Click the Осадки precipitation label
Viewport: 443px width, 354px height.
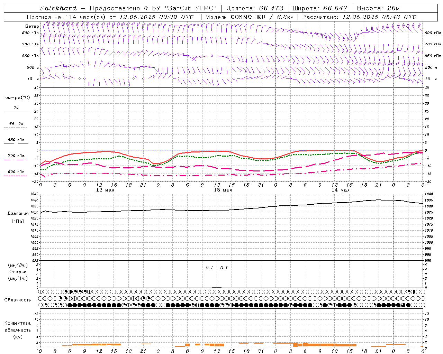(x=18, y=272)
